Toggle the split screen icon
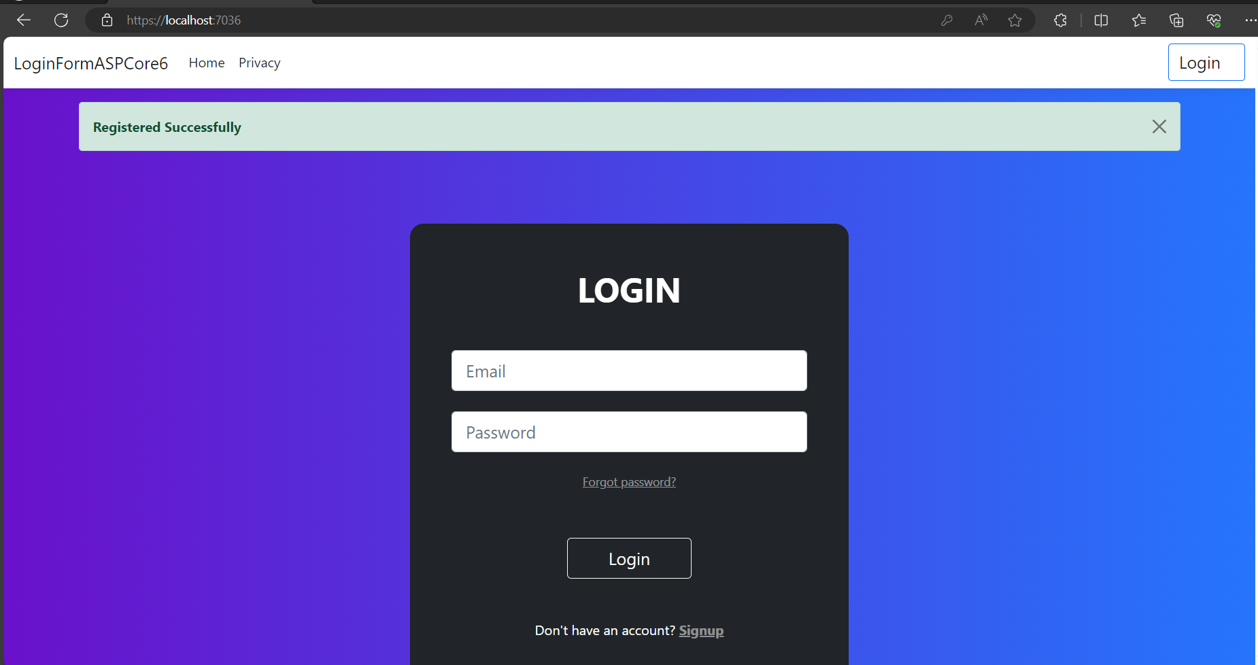This screenshot has height=665, width=1258. 1102,20
